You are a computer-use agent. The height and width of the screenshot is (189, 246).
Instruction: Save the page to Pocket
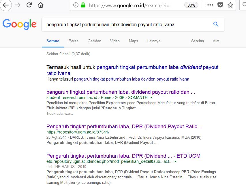220,5
